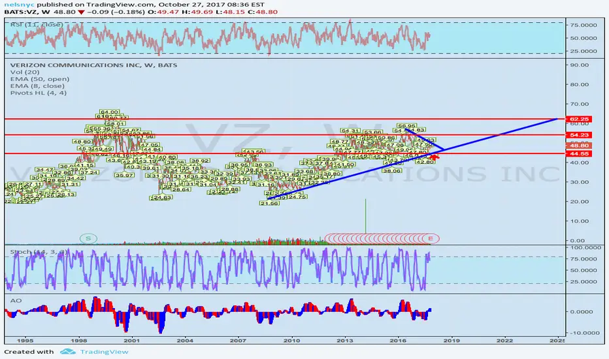Click the 20.00 price axis value
Screen dimensions: 609x359
(580, 202)
